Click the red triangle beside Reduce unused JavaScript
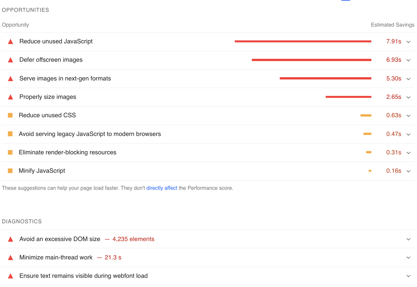The width and height of the screenshot is (417, 287). [11, 42]
